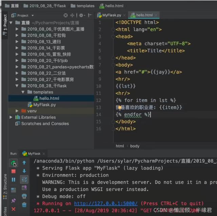217x216 pixels.
Task: Toggle fold marker at the body tag
Action: (x=113, y=65)
